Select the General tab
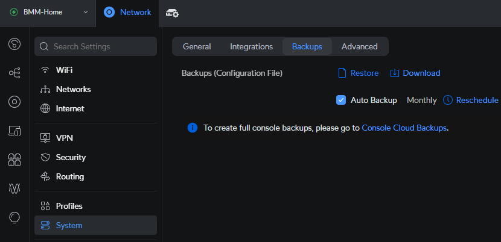 (197, 46)
